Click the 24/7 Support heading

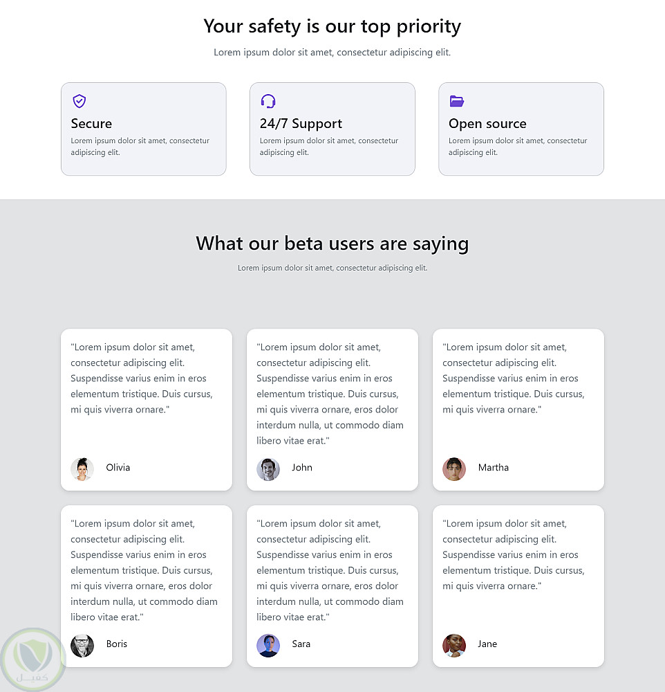(301, 124)
